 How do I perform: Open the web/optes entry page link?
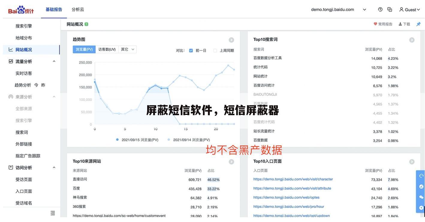coord(286,197)
